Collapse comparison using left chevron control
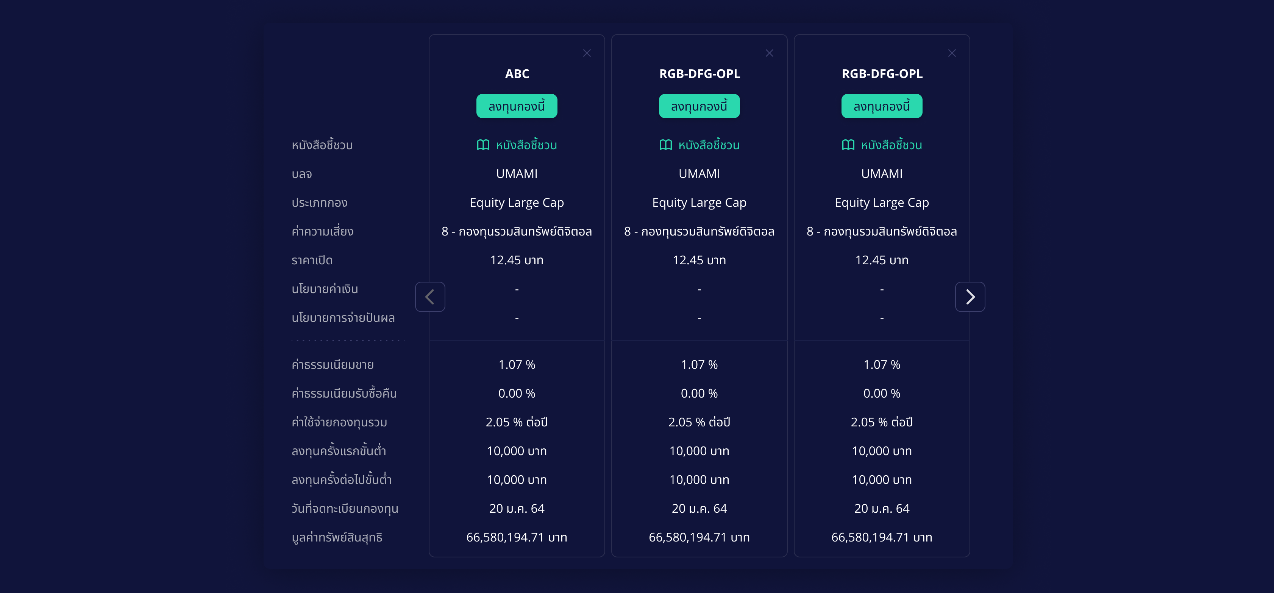Viewport: 1274px width, 593px height. point(430,296)
